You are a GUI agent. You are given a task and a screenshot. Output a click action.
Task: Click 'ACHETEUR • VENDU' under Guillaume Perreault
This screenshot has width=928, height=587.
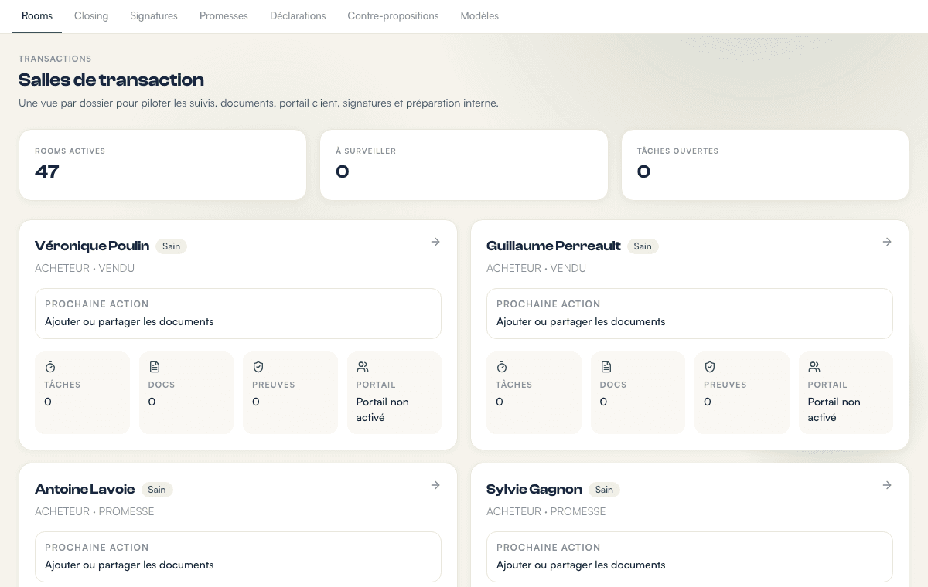tap(537, 268)
